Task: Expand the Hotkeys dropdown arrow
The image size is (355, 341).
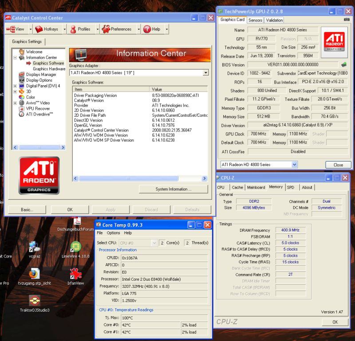Action: (x=64, y=29)
